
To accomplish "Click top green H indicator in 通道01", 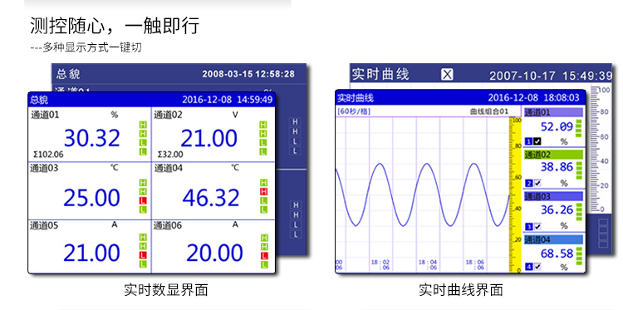I will (143, 125).
